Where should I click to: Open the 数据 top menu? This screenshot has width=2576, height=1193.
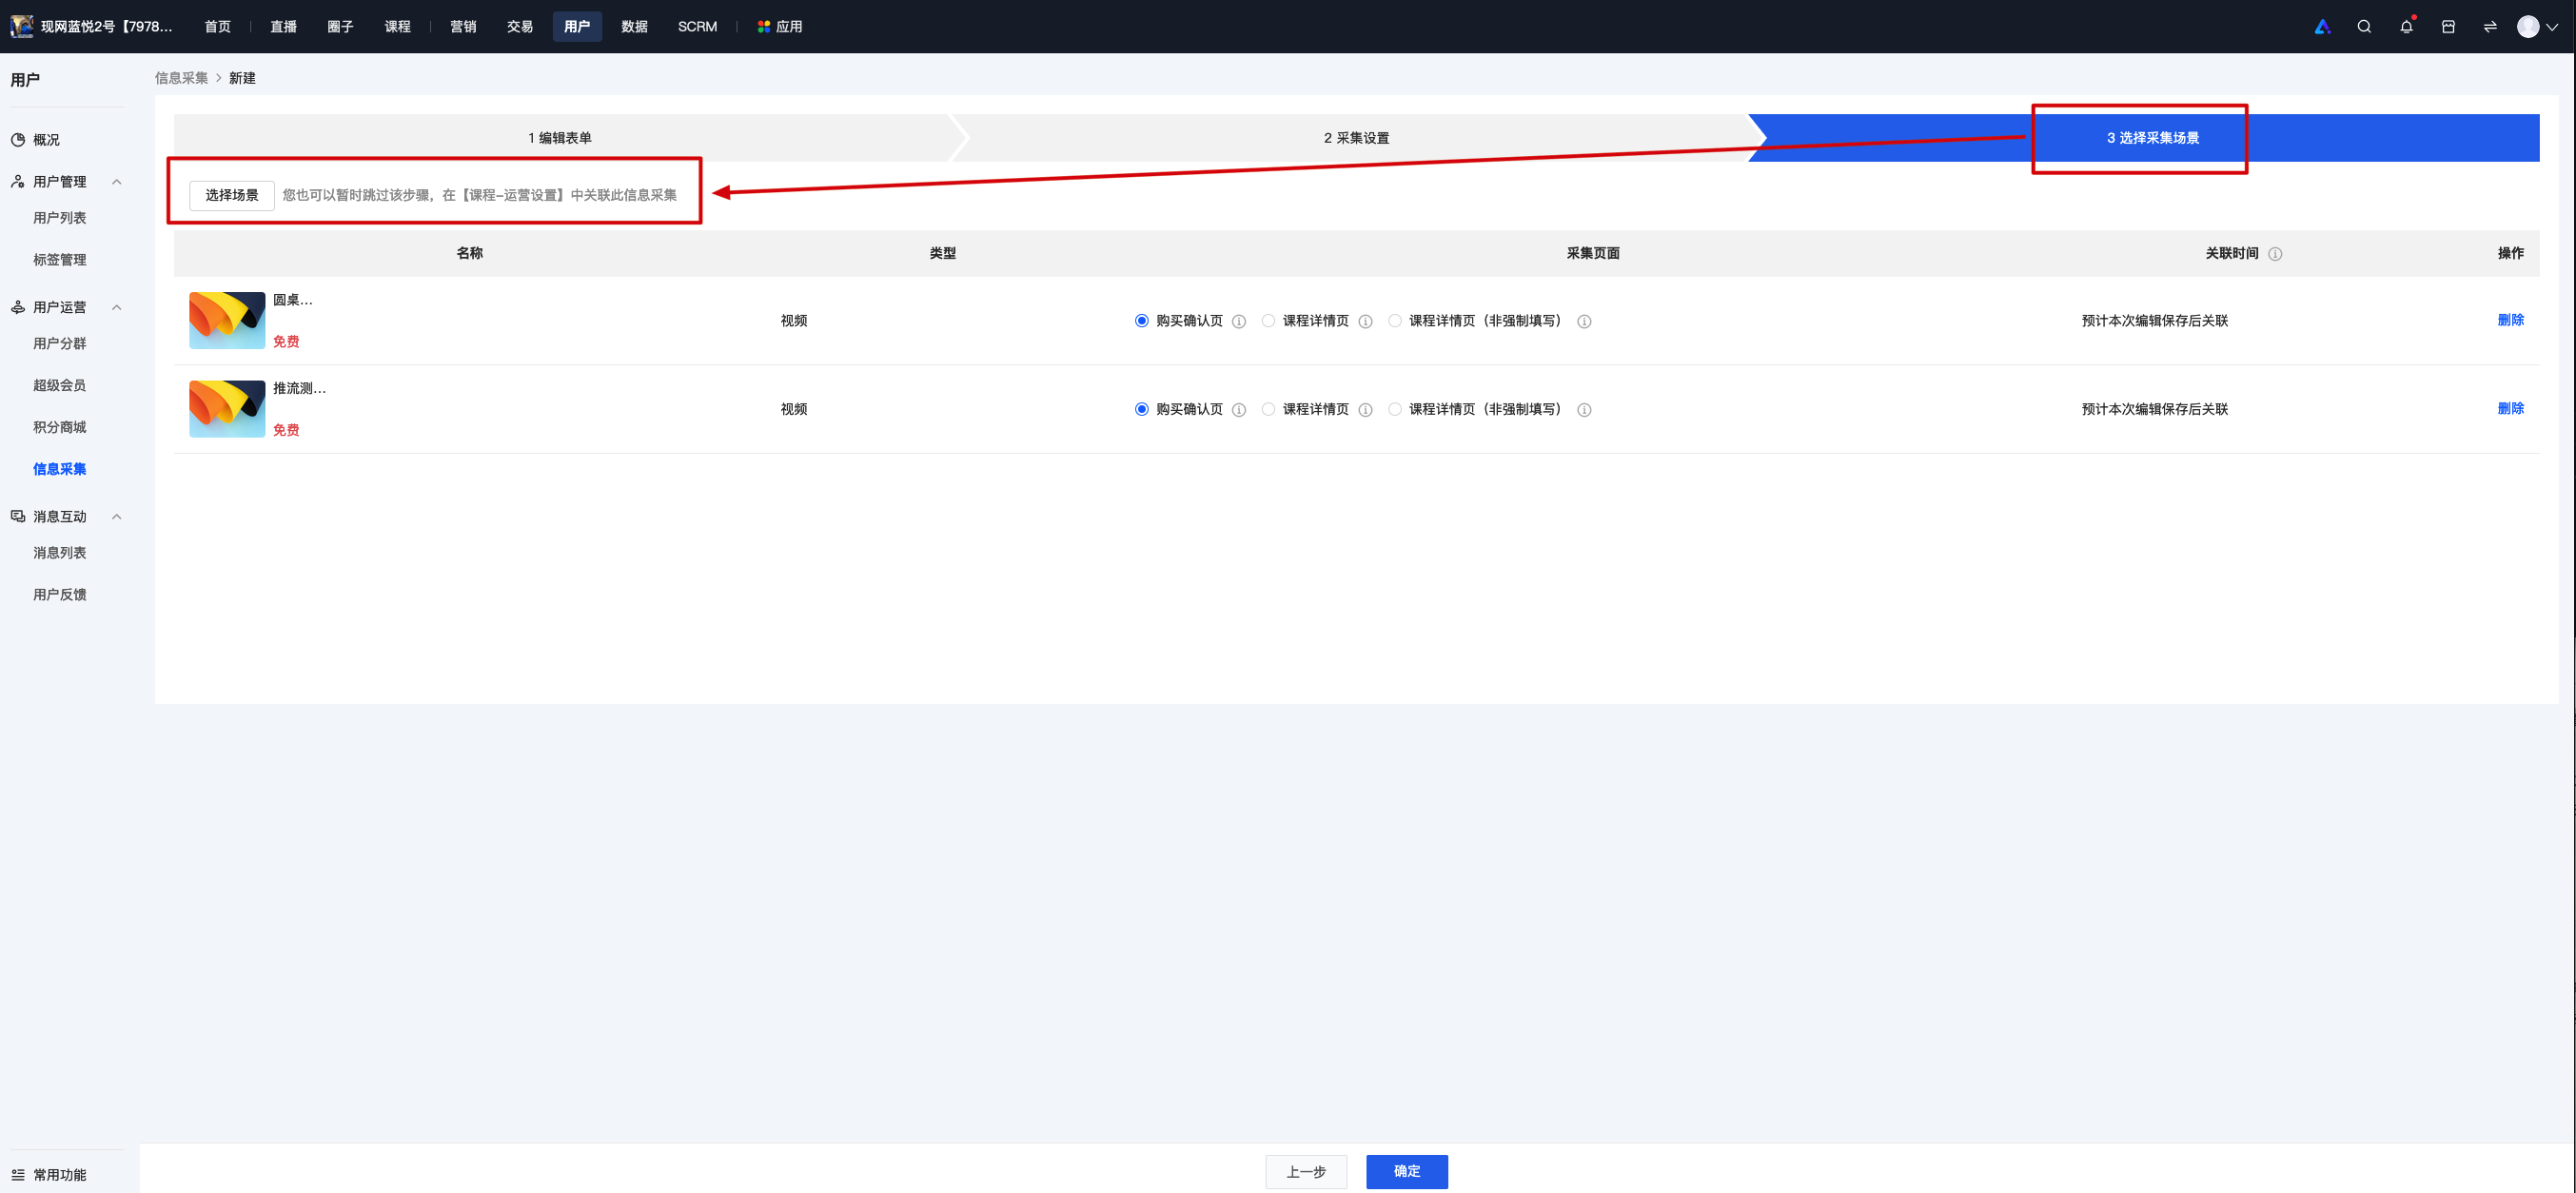click(x=634, y=27)
